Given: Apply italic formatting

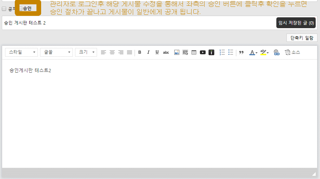Looking at the screenshot, I should [148, 52].
